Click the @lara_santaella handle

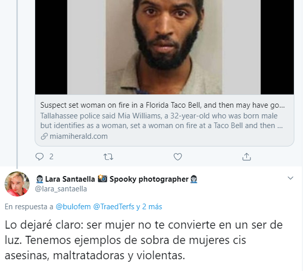pos(61,189)
